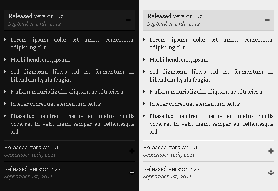The image size is (278, 191).
Task: Click 'Phasellus hendrerit neque' item in dark list
Action: pos(73,124)
